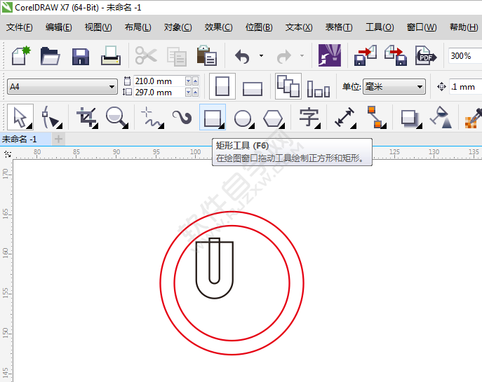Click the Print icon
The width and height of the screenshot is (482, 382).
tap(111, 55)
